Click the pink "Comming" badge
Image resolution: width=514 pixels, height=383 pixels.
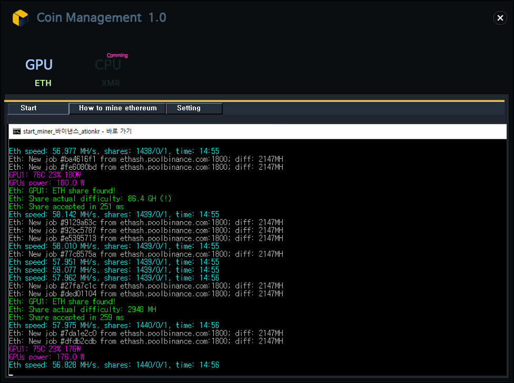(x=117, y=55)
